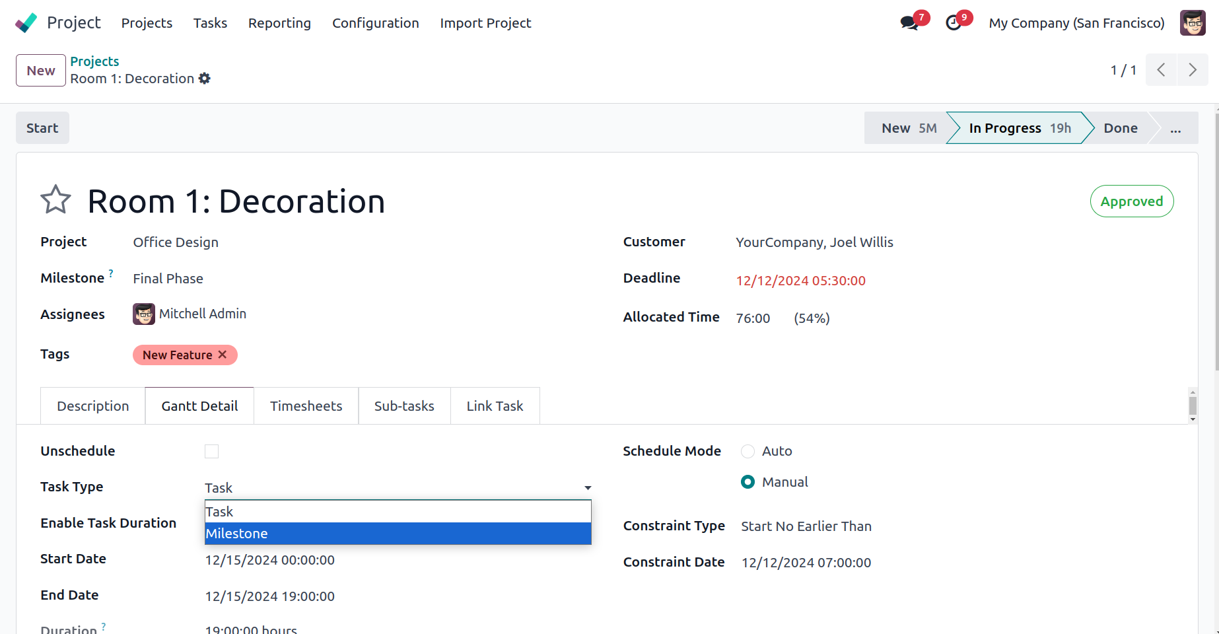
Task: Click the Project app logo icon
Action: click(x=26, y=23)
